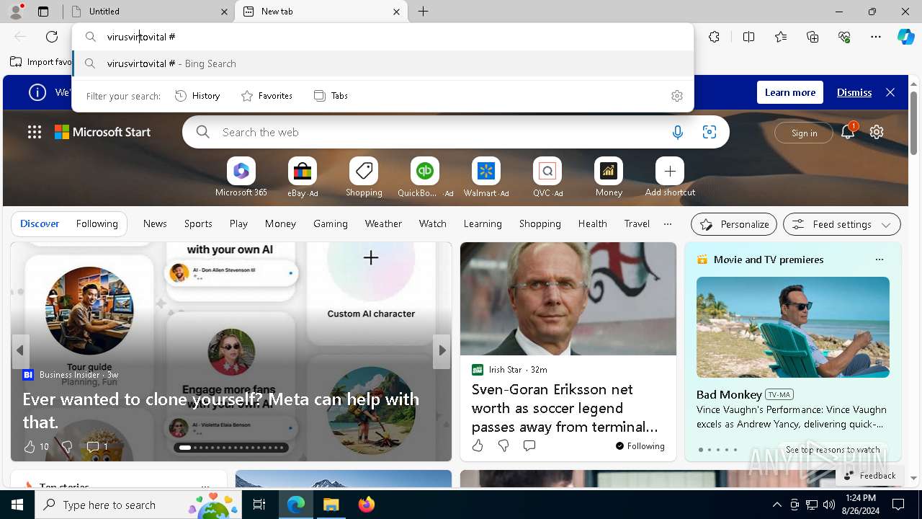Open visual search camera icon
Image resolution: width=922 pixels, height=519 pixels.
710,132
